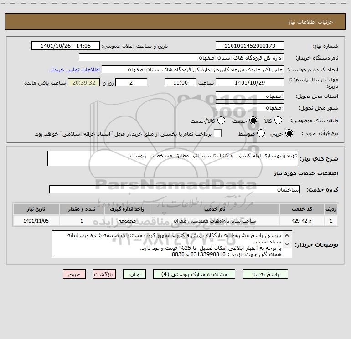Open مشاهده مدارک پیوستی (4) button

point(194,274)
